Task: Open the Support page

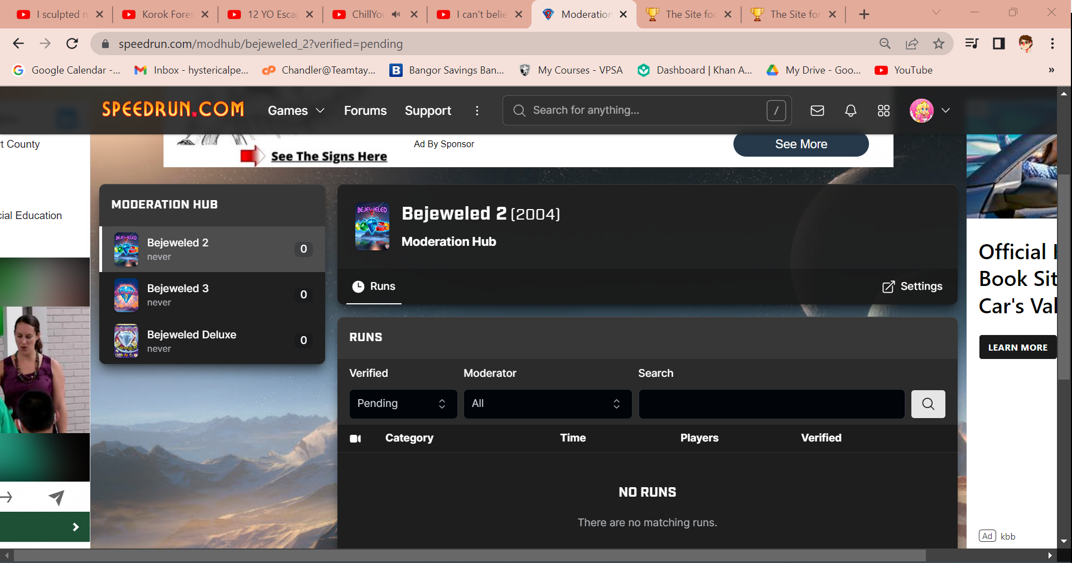Action: 428,110
